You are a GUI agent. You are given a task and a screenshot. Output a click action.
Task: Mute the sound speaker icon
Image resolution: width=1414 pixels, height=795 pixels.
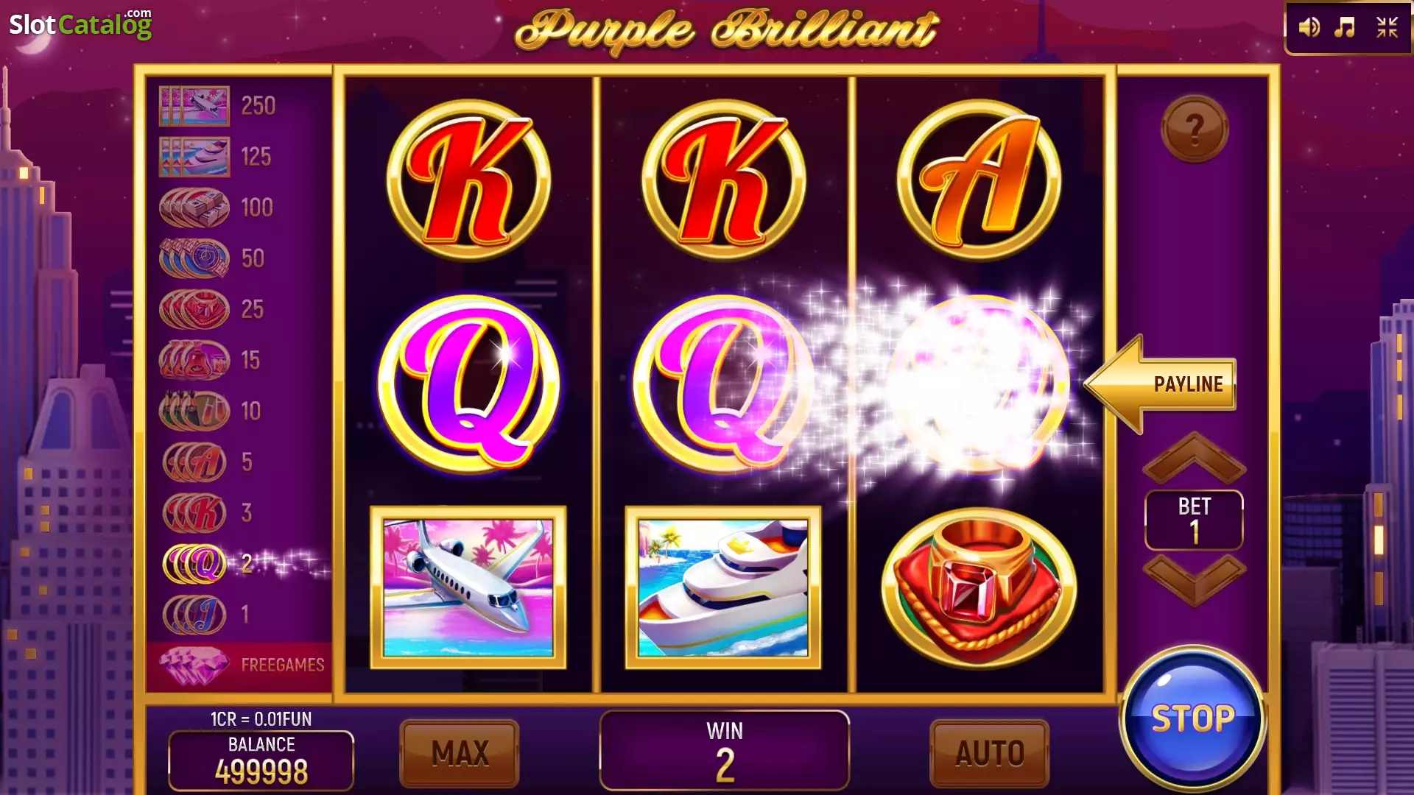pos(1309,28)
